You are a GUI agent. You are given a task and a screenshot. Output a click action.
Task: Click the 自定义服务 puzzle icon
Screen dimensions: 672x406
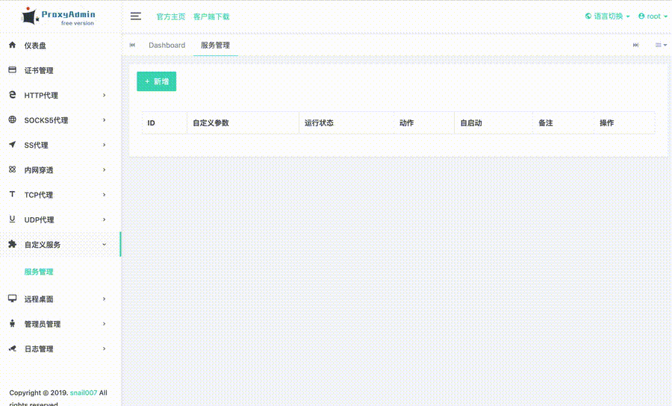(13, 244)
